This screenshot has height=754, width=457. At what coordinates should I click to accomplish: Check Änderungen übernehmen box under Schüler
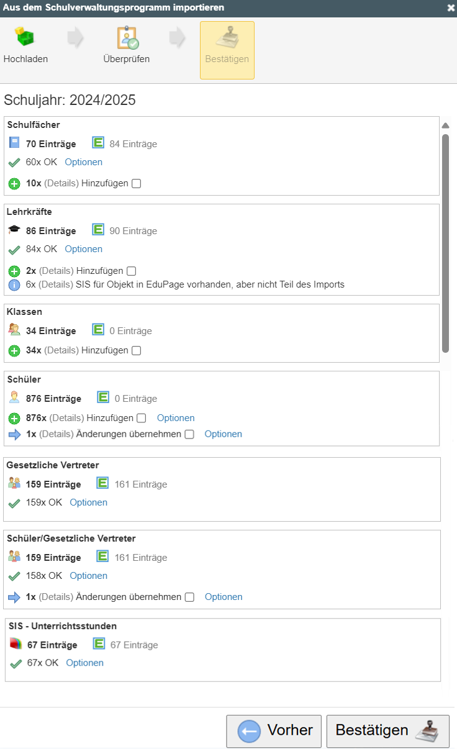189,435
